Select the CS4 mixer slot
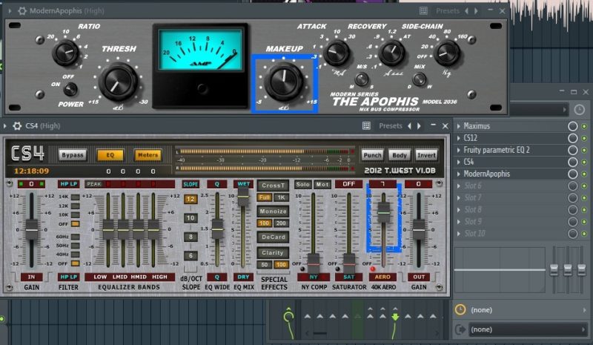This screenshot has height=345, width=593. (511, 162)
